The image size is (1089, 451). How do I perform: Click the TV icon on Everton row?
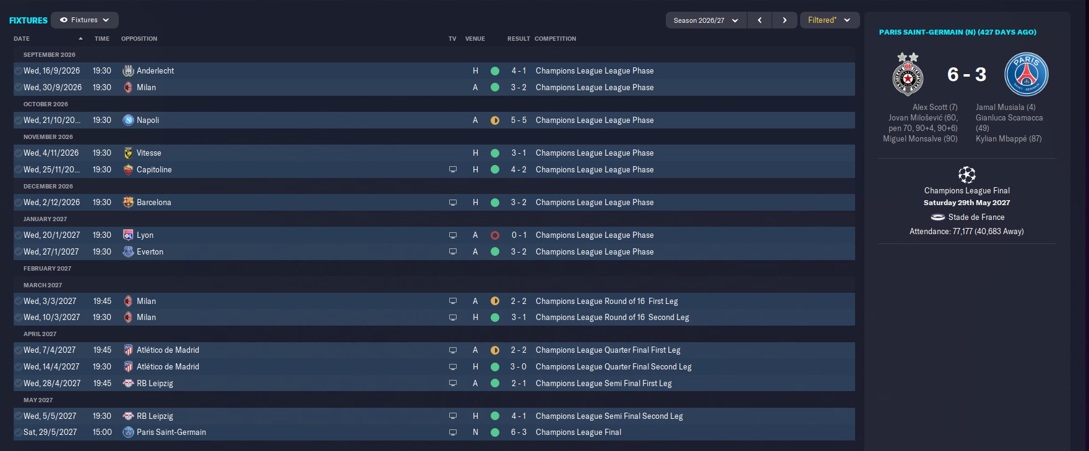[453, 252]
